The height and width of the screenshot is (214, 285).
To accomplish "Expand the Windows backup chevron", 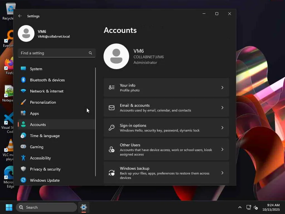I will click(x=222, y=173).
